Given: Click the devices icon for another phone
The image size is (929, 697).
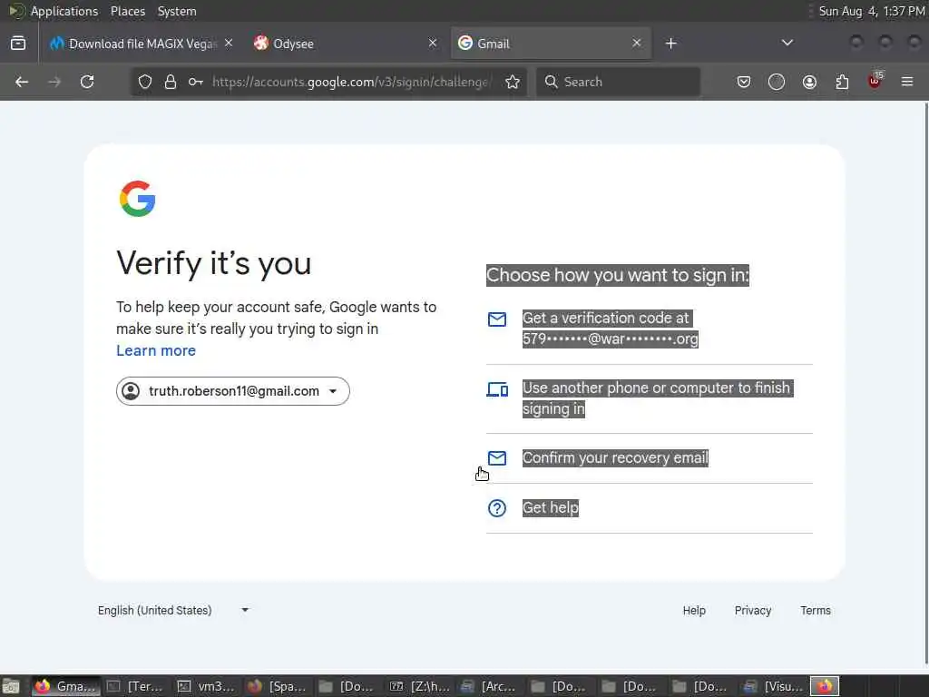Looking at the screenshot, I should click(497, 389).
